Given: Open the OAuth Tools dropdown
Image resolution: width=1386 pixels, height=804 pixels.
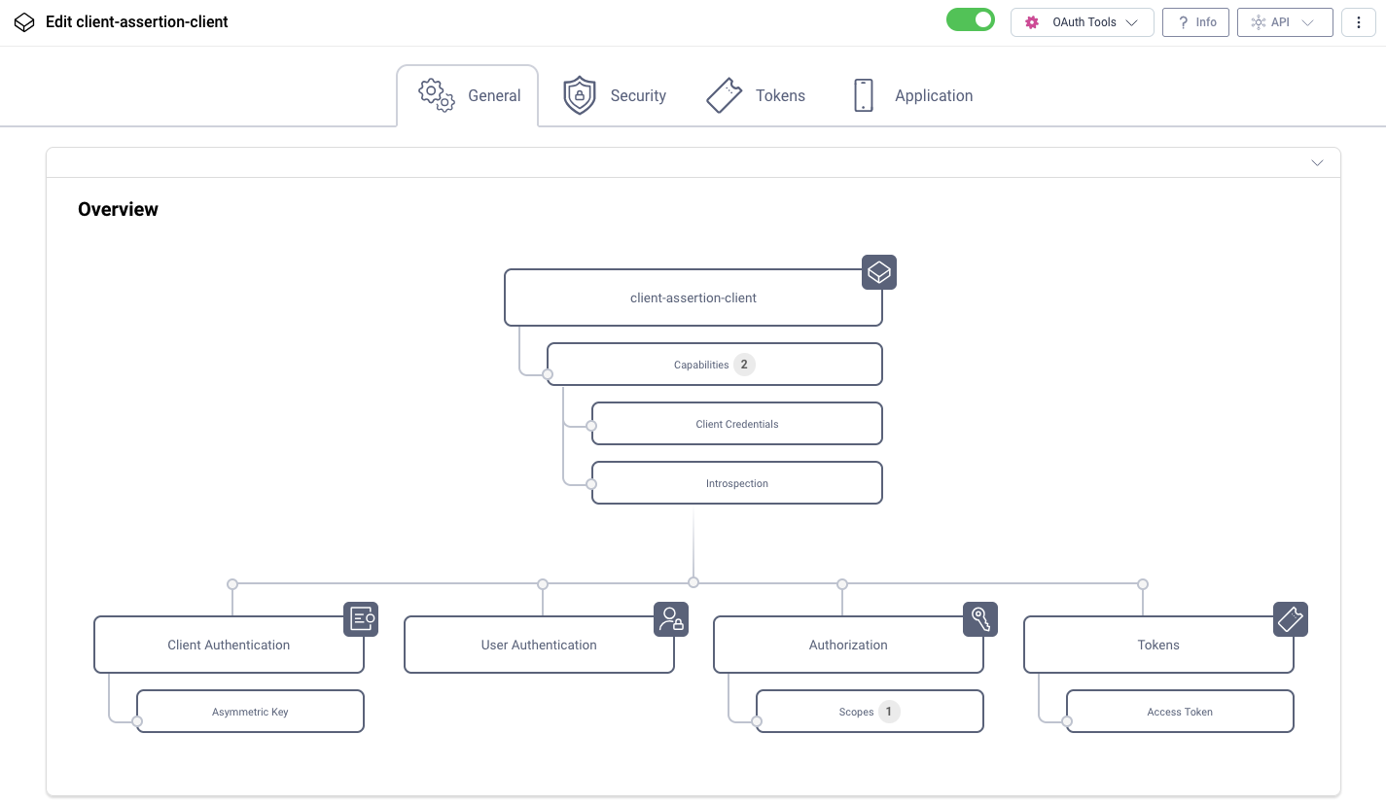Looking at the screenshot, I should click(x=1083, y=21).
